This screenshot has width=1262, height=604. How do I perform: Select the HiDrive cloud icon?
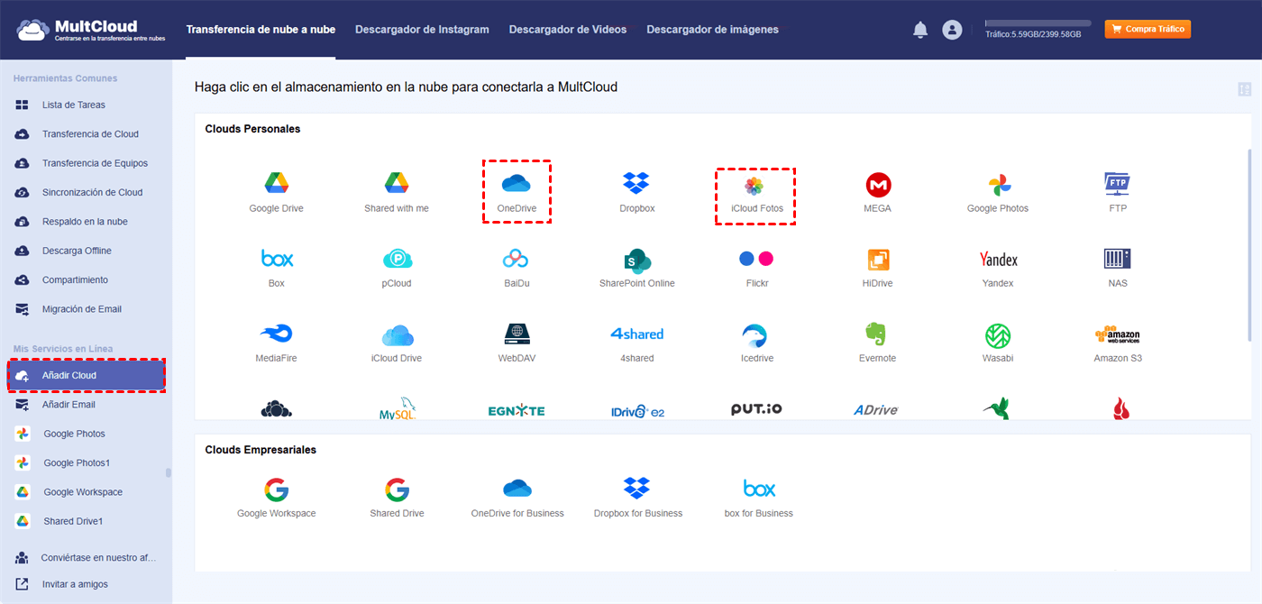[878, 260]
